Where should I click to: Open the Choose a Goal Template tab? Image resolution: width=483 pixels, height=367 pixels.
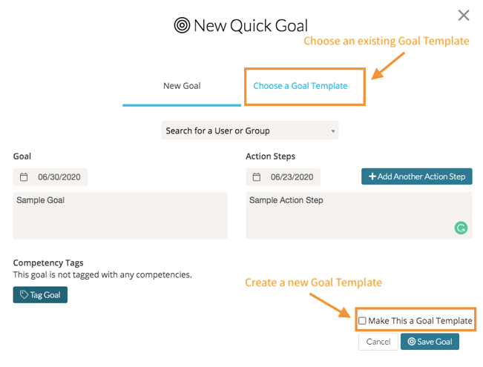[x=300, y=86]
